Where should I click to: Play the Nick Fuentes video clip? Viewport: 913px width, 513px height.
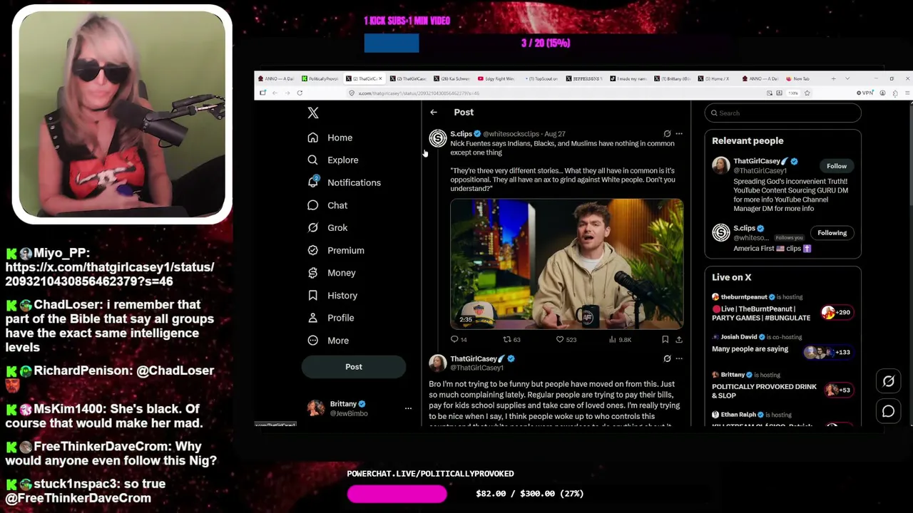point(567,264)
